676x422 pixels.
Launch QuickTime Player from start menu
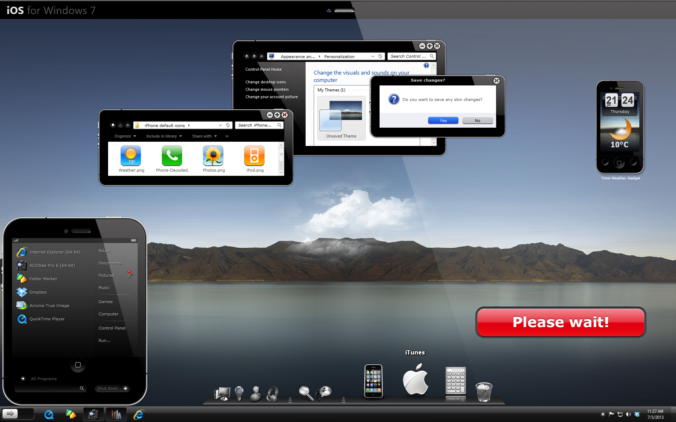click(x=41, y=319)
